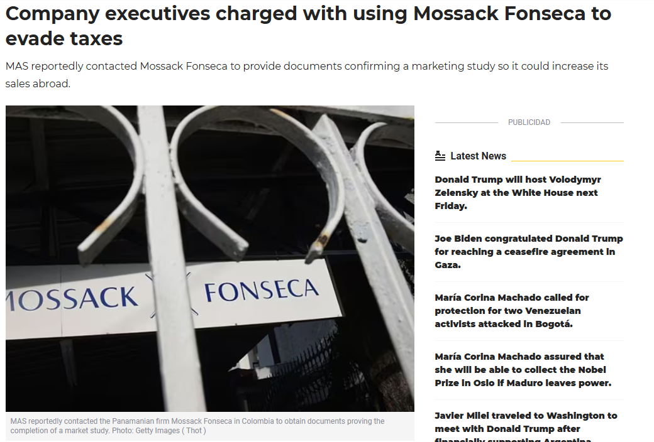Open the Javier Milei Washington story
This screenshot has height=442, width=654.
coord(526,422)
